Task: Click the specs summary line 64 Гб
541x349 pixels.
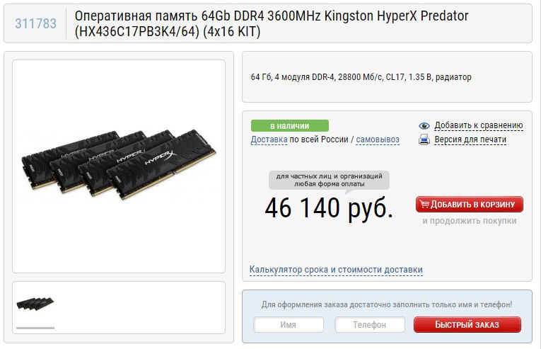Action: 361,76
